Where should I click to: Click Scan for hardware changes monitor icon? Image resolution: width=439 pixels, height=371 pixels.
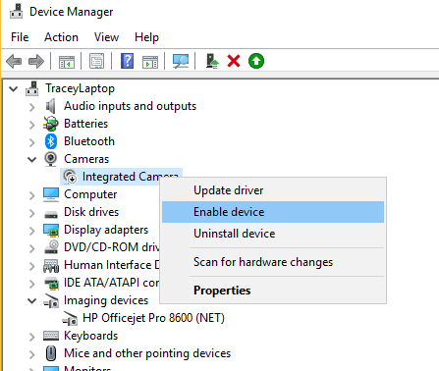pyautogui.click(x=181, y=61)
